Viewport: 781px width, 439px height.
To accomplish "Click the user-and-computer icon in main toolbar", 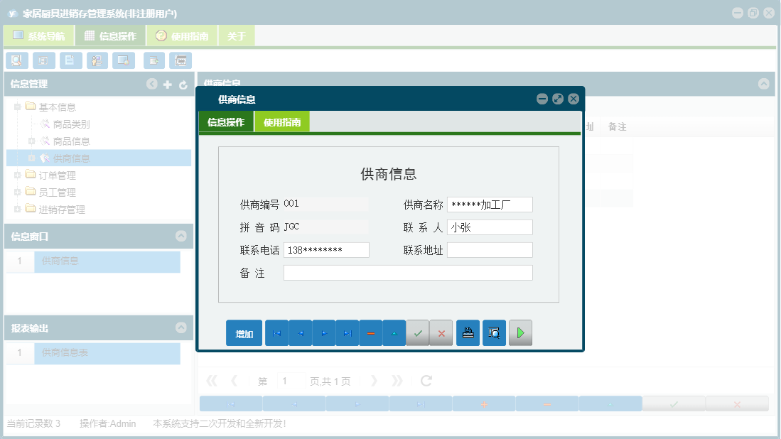I will click(97, 60).
